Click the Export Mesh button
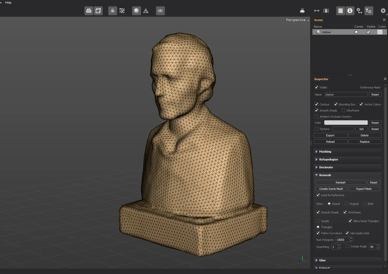Screen dimensions: 388x274 (364, 189)
